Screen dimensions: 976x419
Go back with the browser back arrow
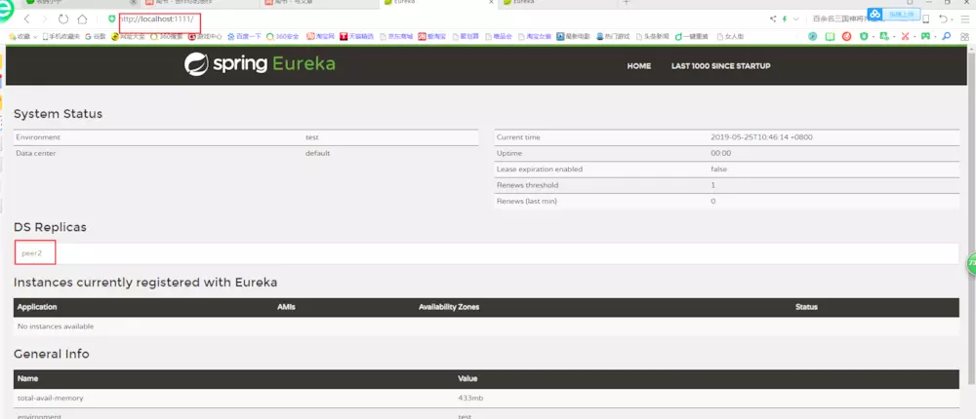[x=26, y=19]
